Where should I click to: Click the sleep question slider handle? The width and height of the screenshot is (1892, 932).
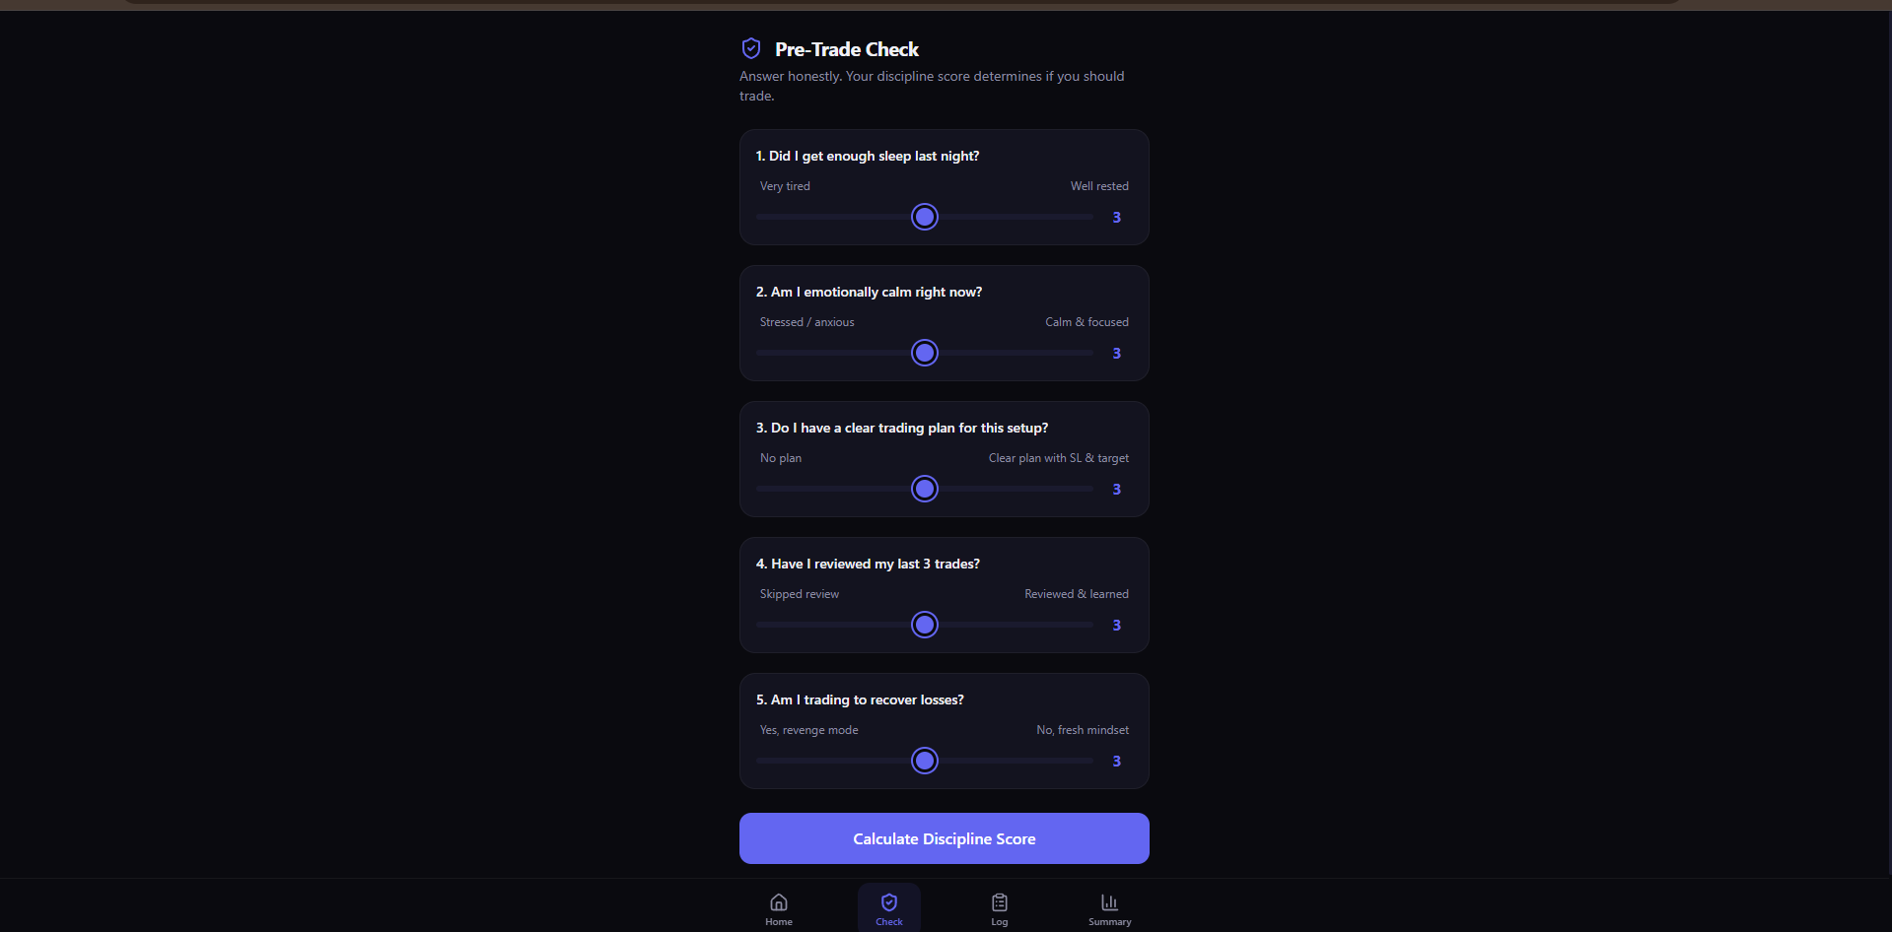(x=925, y=217)
